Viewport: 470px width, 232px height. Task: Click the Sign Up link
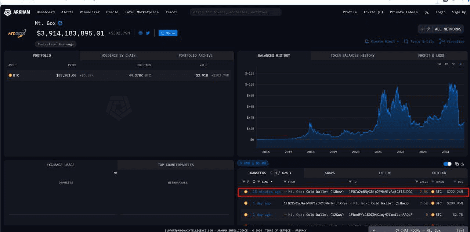[x=459, y=12]
